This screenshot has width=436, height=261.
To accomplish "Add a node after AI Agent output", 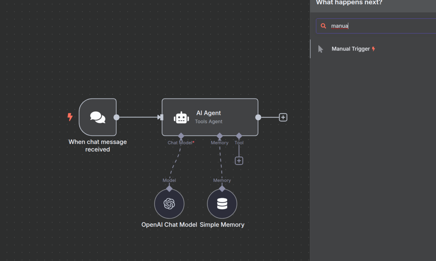I will point(283,117).
